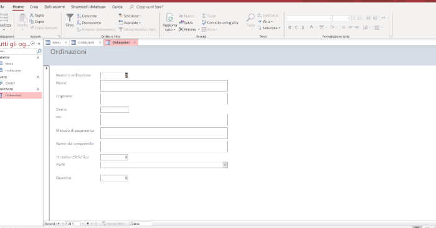Screen dimensions: 436x228
Task: Click the numbered list icon
Action: [x=360, y=18]
